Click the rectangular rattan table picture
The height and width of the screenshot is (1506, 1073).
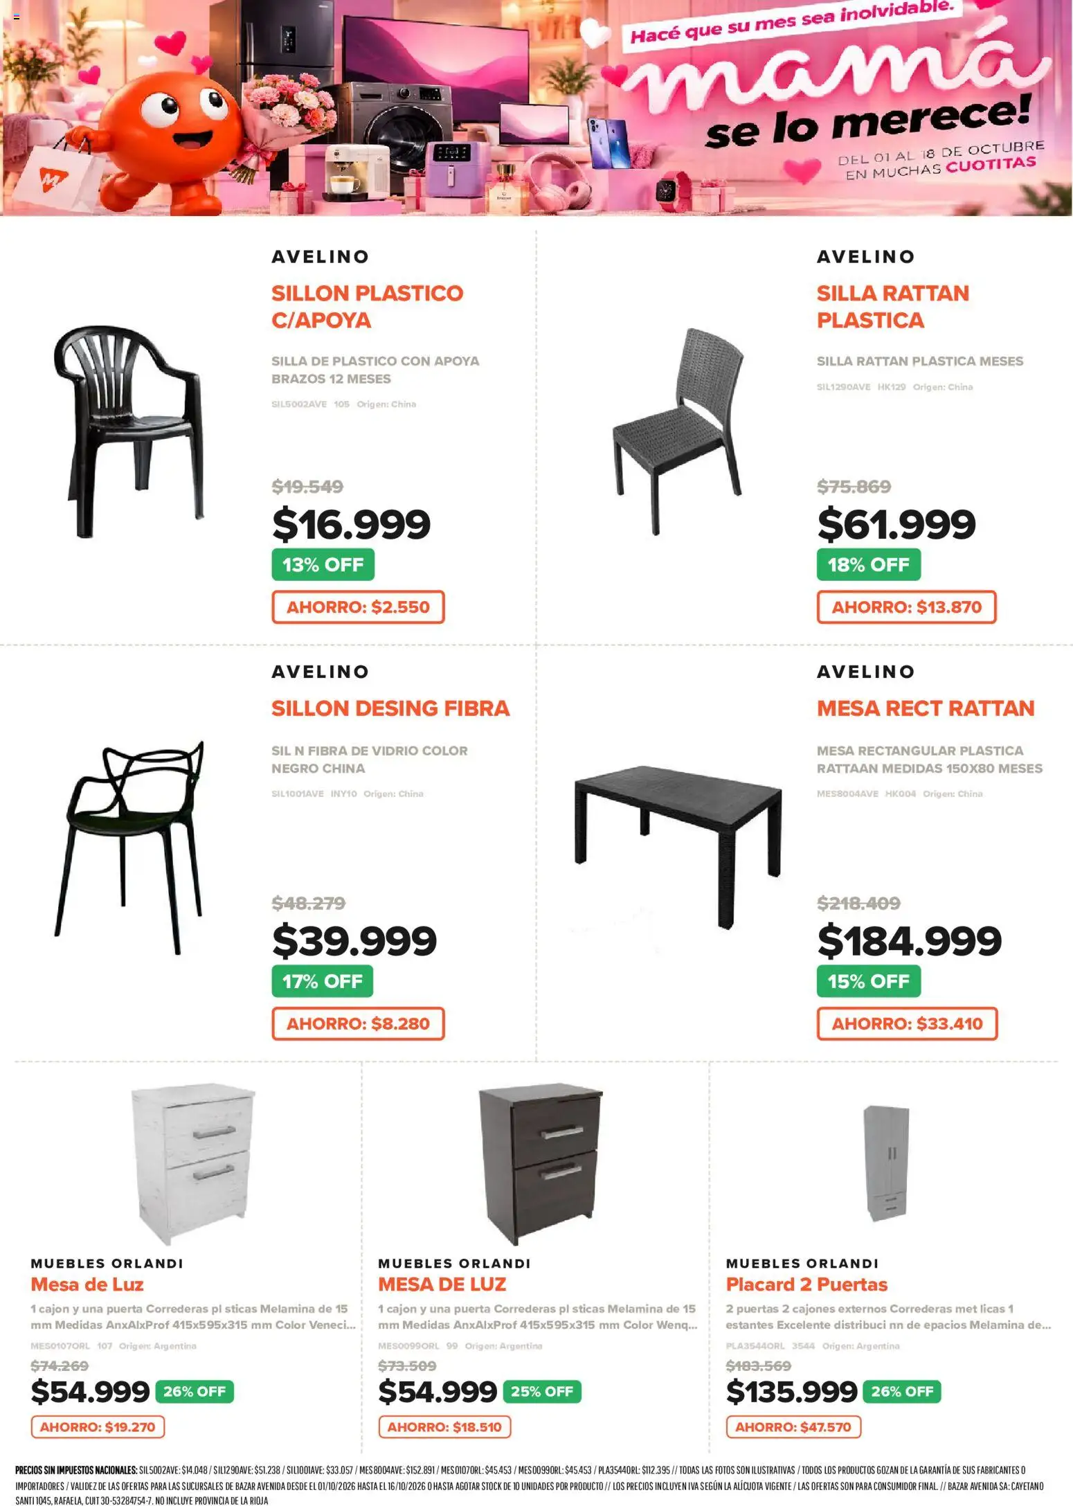678,847
